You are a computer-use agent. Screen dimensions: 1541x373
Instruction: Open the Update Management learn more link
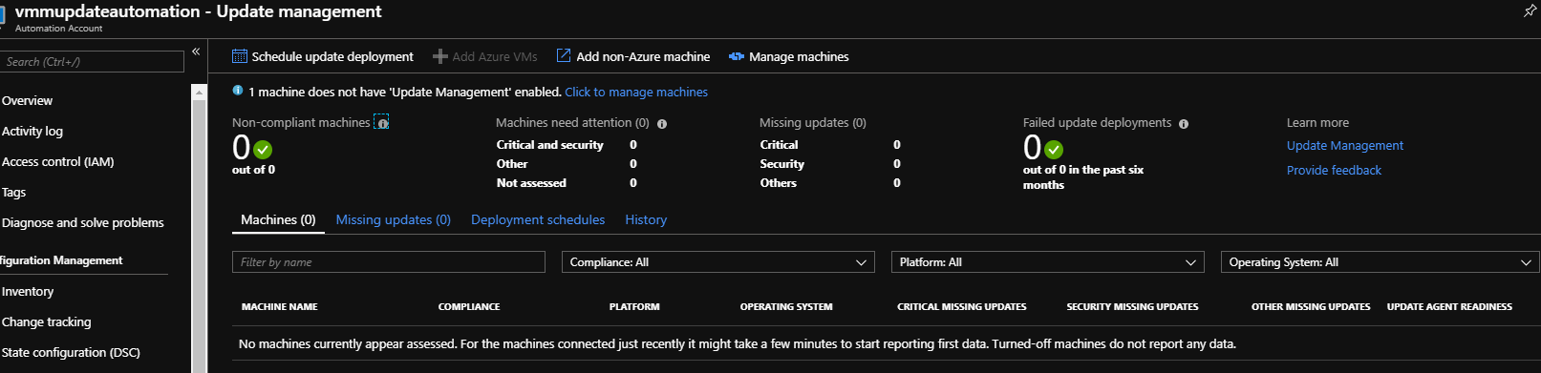(x=1345, y=145)
